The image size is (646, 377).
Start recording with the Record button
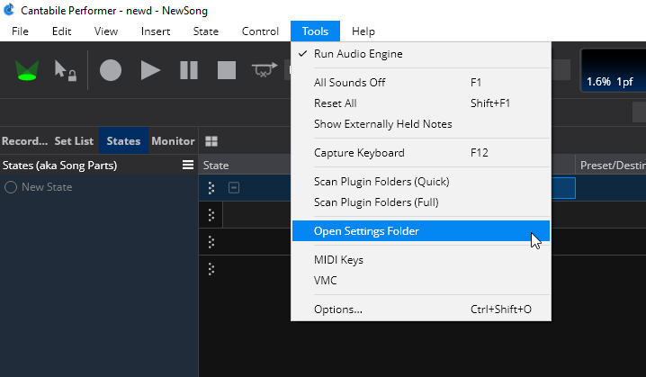[111, 70]
